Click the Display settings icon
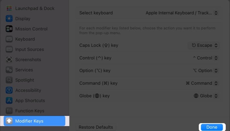This screenshot has width=230, height=131. coord(9,19)
